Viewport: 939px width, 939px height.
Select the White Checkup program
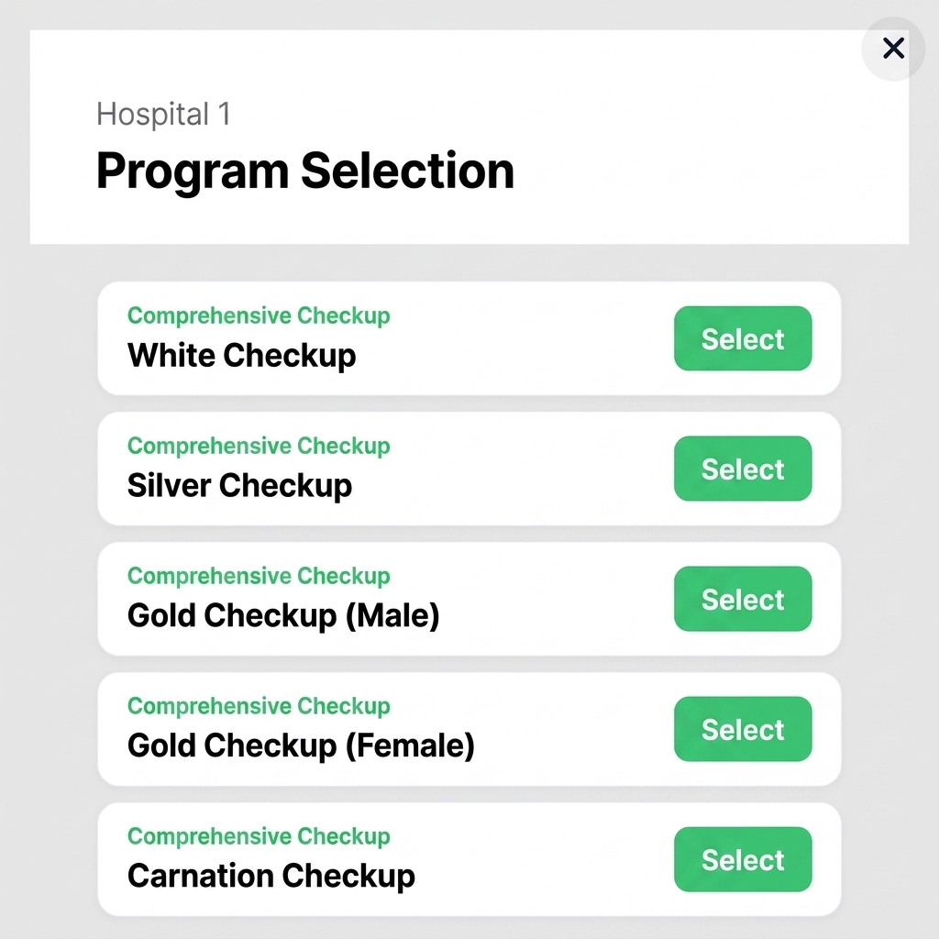pos(743,338)
